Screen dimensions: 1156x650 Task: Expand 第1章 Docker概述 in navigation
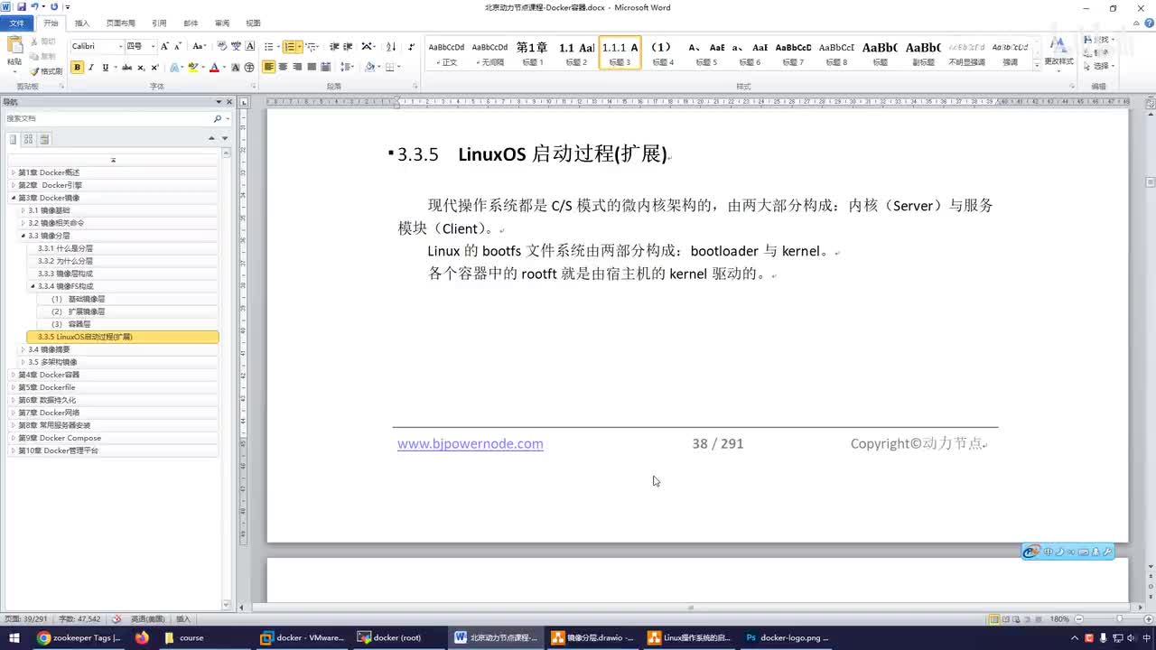13,172
